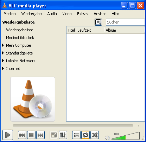Grab the window resize grip

coord(143,138)
